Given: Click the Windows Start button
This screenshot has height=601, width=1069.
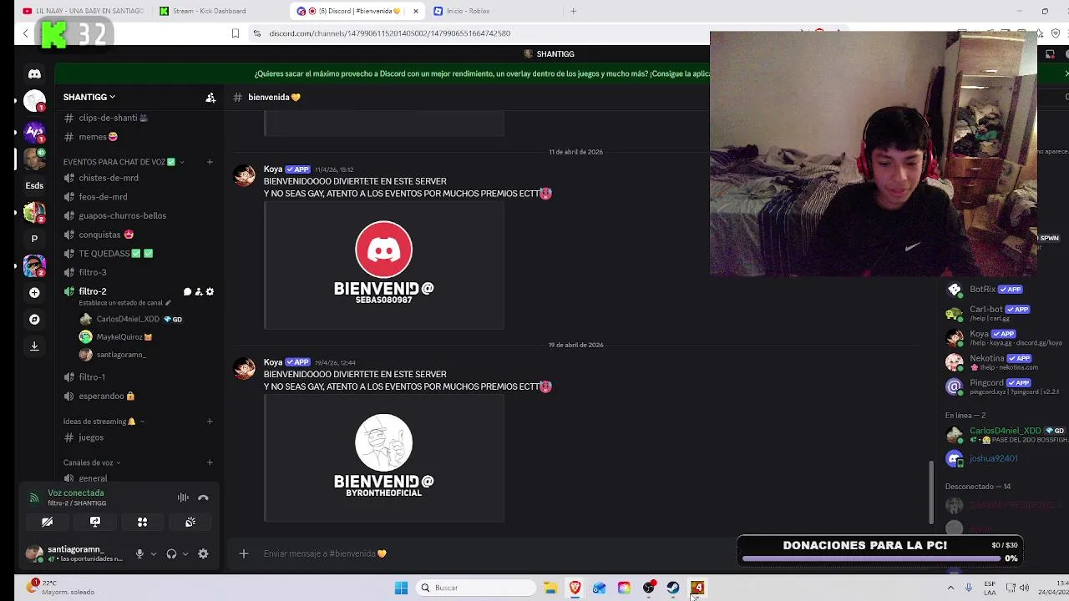Looking at the screenshot, I should (401, 588).
